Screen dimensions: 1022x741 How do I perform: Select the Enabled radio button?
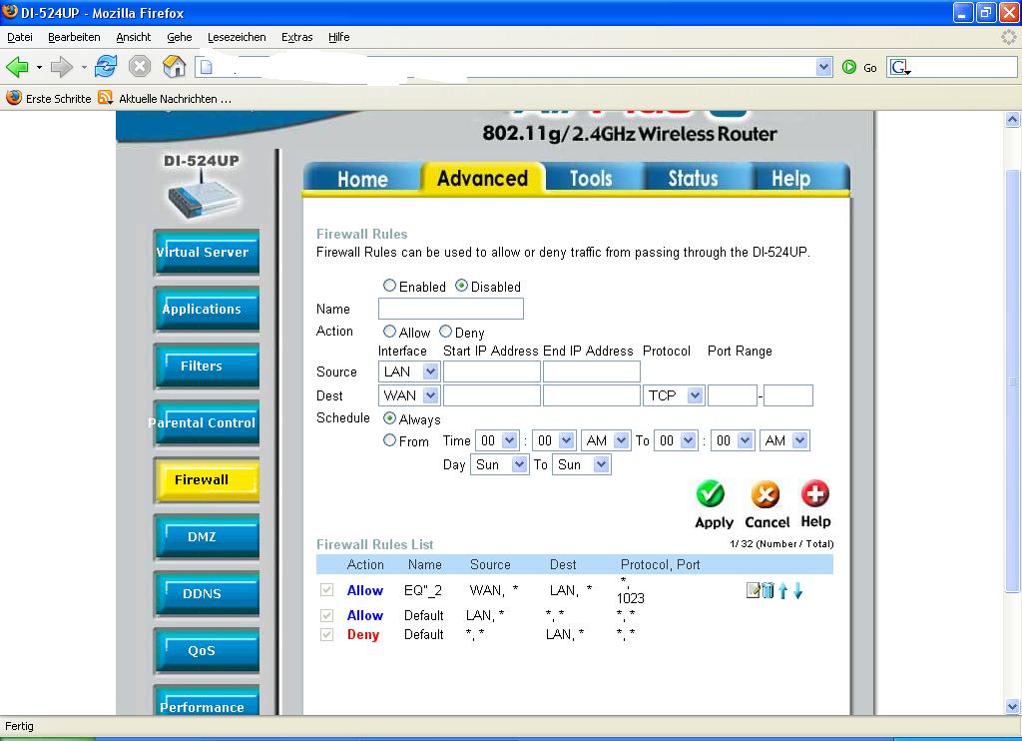click(x=389, y=286)
